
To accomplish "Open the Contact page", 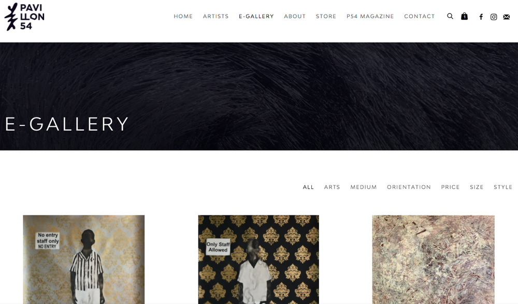I will pyautogui.click(x=419, y=16).
